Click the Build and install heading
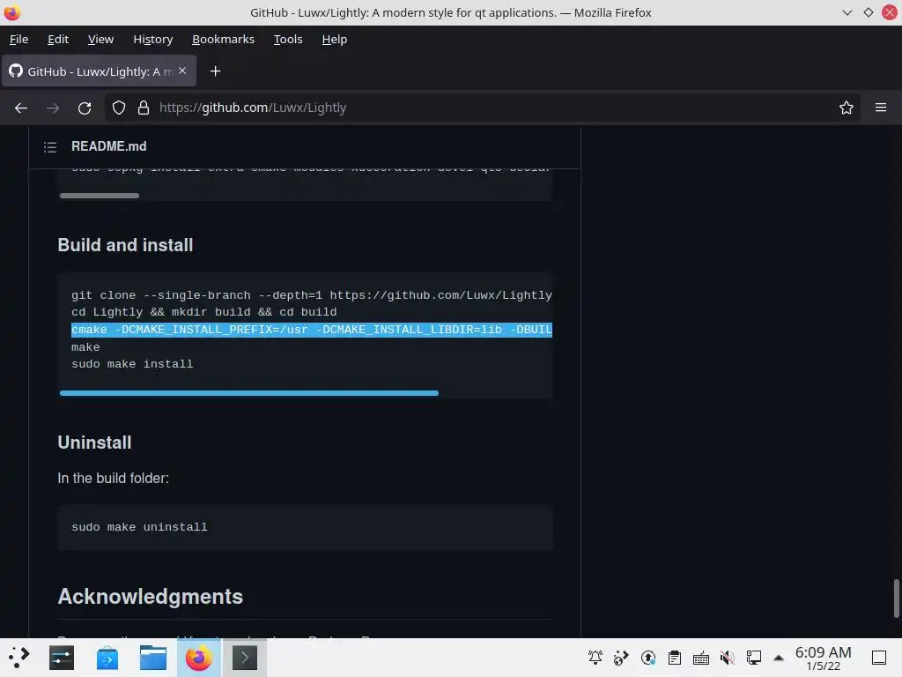The width and height of the screenshot is (902, 677). coord(125,245)
